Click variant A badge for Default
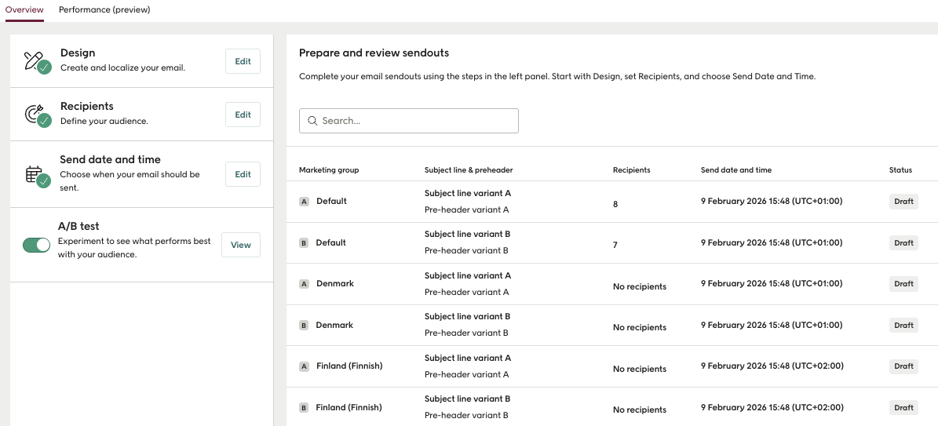This screenshot has width=938, height=426. tap(304, 202)
